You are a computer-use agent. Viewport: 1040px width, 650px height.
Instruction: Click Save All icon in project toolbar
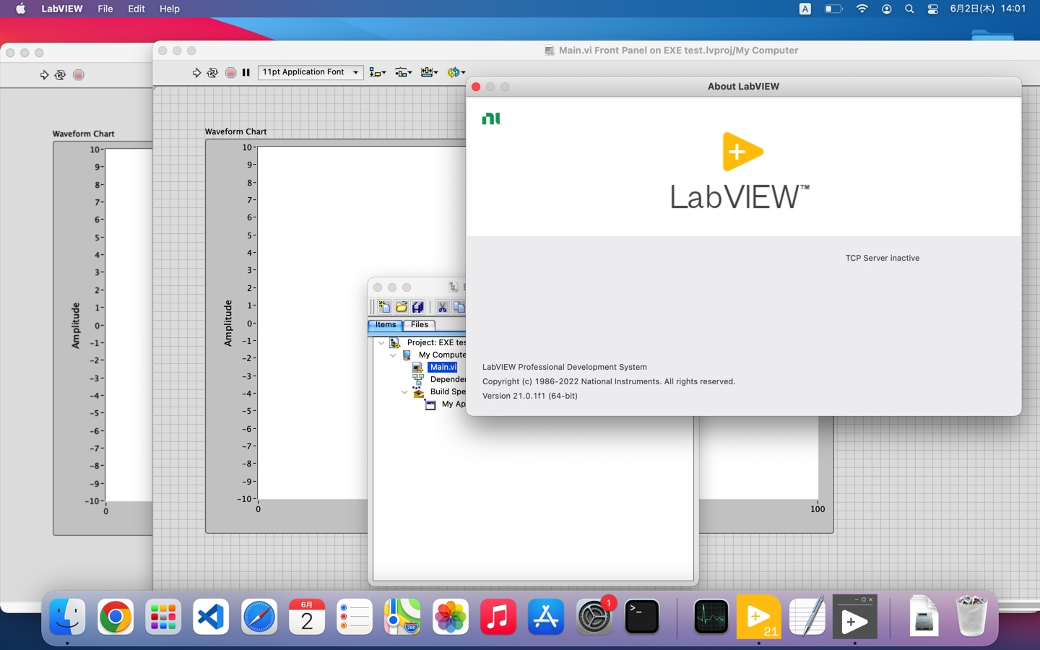pyautogui.click(x=417, y=307)
